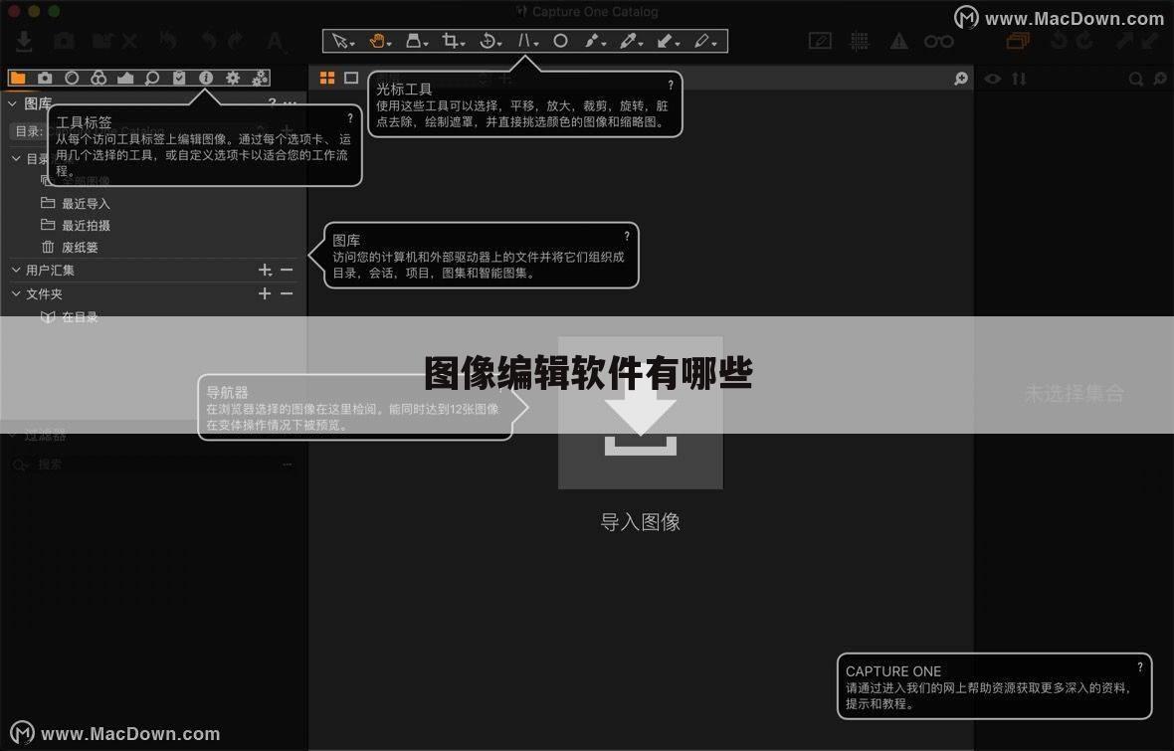This screenshot has height=751, width=1174.
Task: Open the Crop tool dropdown arrow
Action: [463, 45]
